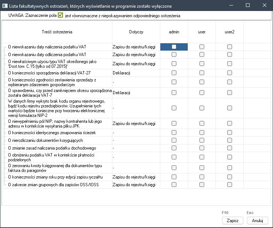Tick admin checkbox for 'niewskazaniu daty odliczenia podatku VAT'
The image size is (273, 228).
pos(174,54)
